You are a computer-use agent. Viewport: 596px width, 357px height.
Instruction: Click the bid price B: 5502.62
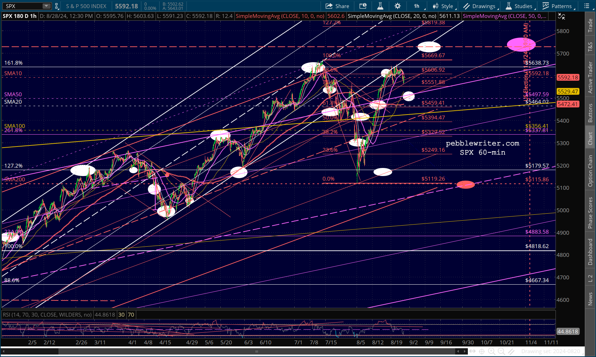(x=173, y=4)
